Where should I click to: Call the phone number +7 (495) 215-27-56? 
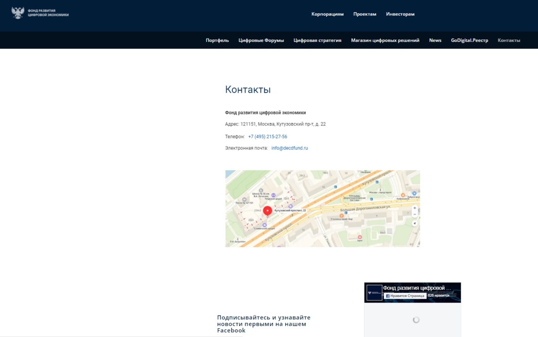[x=268, y=137]
